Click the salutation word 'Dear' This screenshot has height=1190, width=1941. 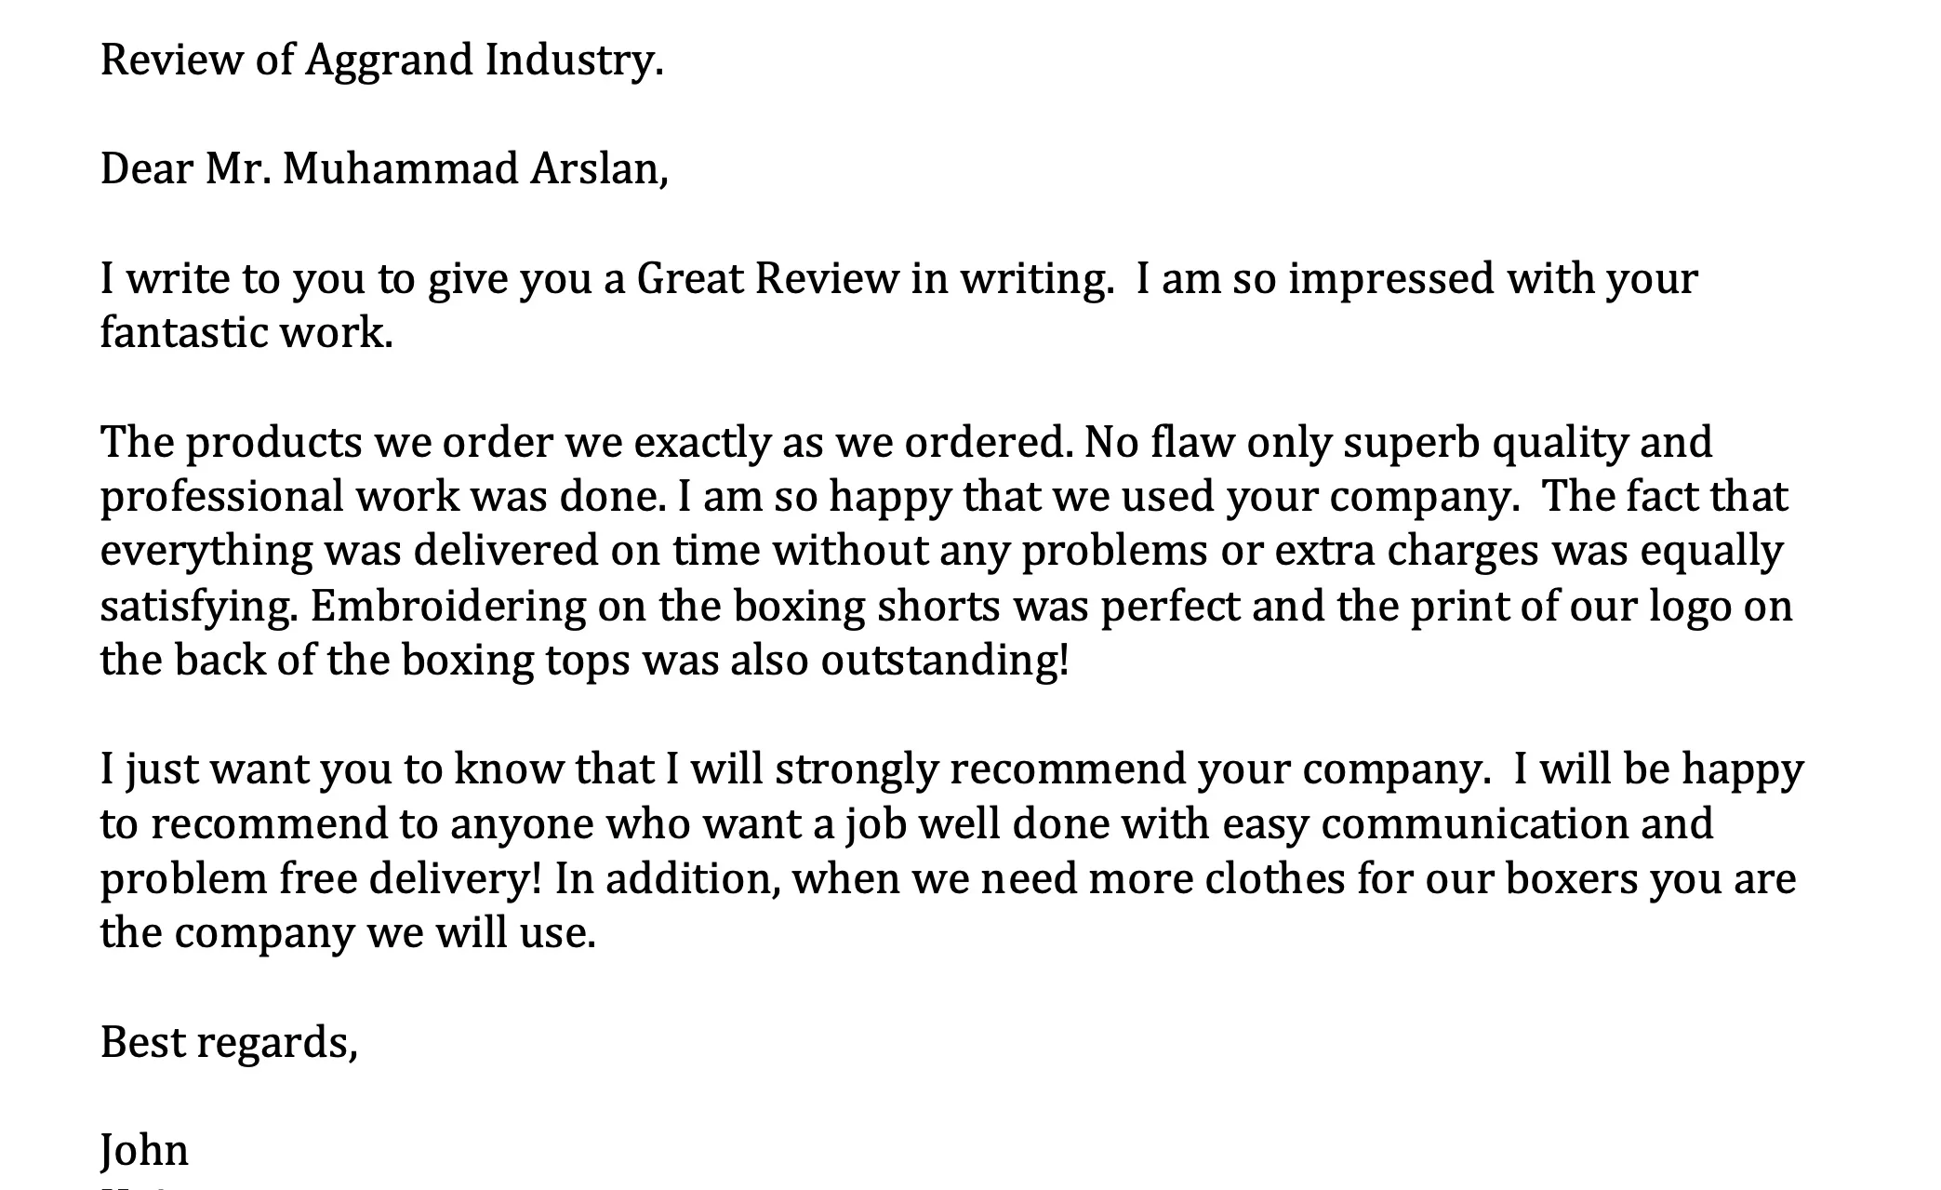pos(146,169)
